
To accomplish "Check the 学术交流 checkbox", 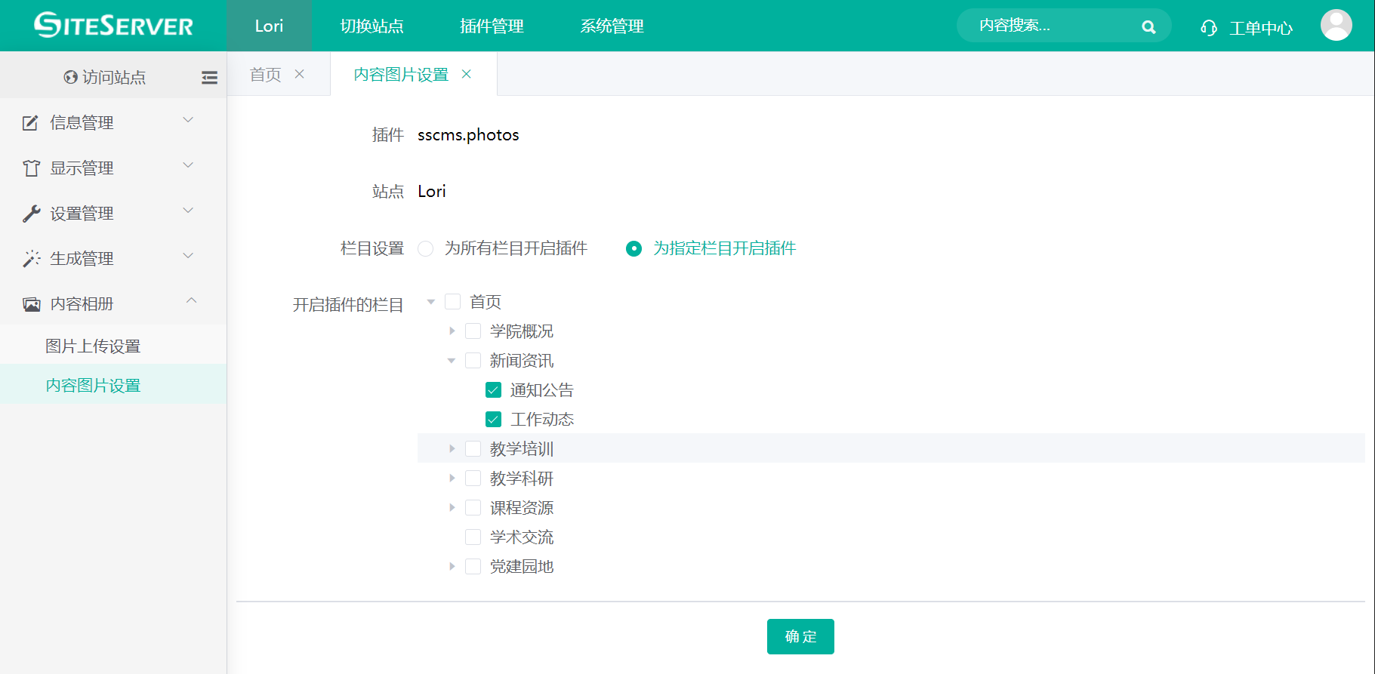I will tap(473, 537).
